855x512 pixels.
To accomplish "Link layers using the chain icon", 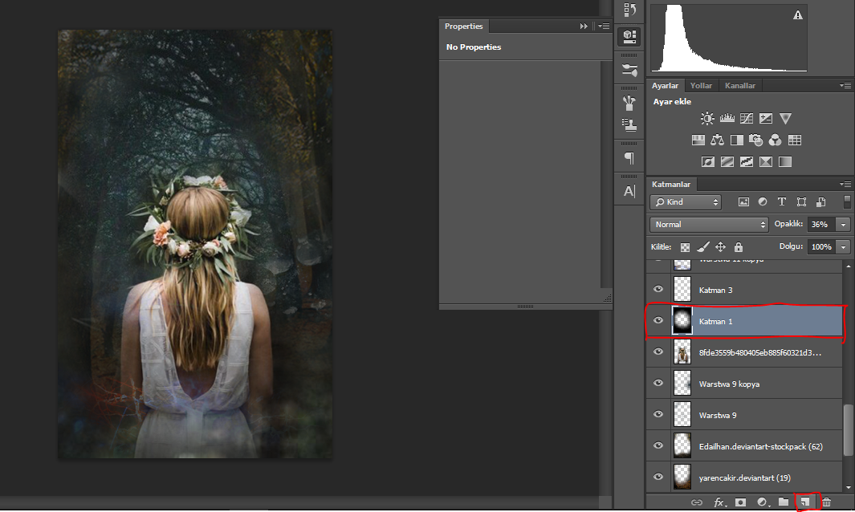I will 697,502.
